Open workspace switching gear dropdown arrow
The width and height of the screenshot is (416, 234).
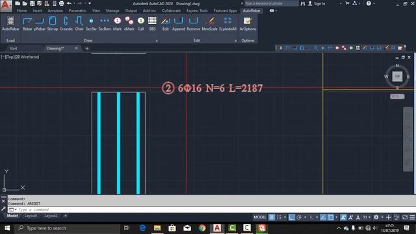pos(382,217)
